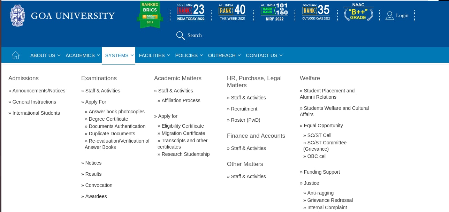
Task: Click the Outlook ICARE 2022 Rank 35 badge
Action: [316, 12]
